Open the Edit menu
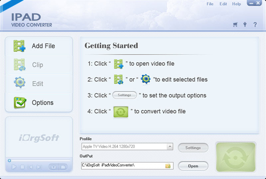266x179 pixels. click(x=223, y=4)
